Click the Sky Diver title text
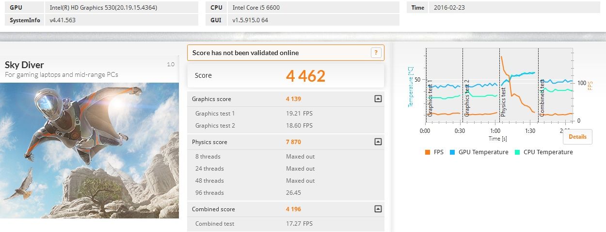Screen dimensions: 606x232 point(24,65)
